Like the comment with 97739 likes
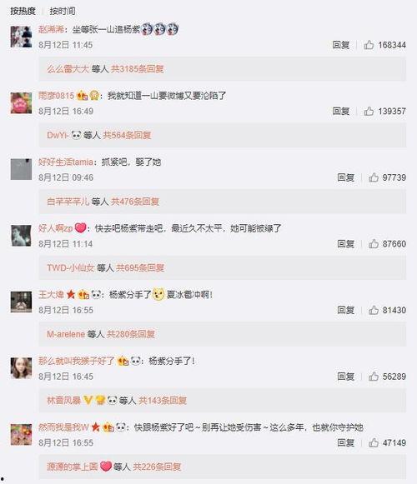This screenshot has width=417, height=484. 374,177
